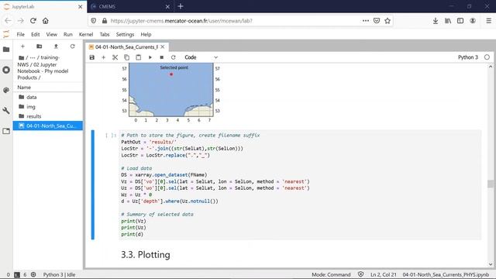Click browser Back arrow
The image size is (496, 279).
(x=8, y=21)
